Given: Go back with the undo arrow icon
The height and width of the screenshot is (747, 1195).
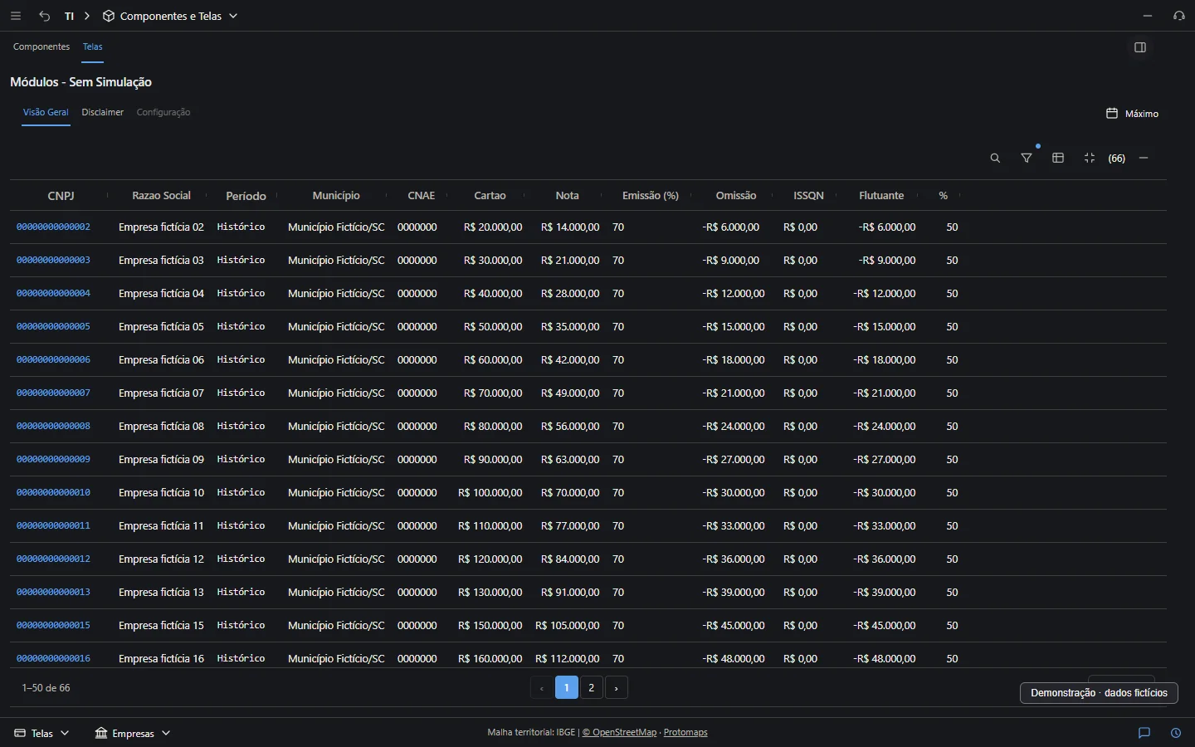Looking at the screenshot, I should 45,16.
